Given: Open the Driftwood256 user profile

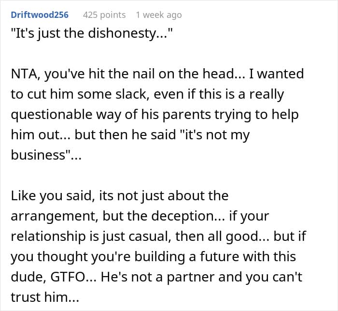Looking at the screenshot, I should point(40,15).
